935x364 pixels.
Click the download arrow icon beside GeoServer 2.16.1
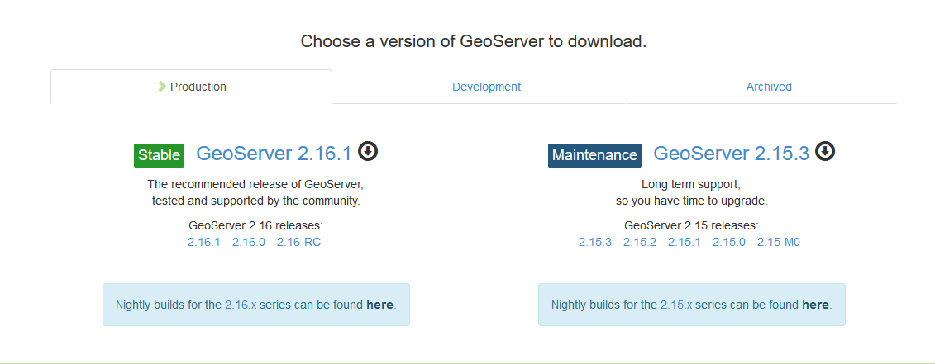368,151
